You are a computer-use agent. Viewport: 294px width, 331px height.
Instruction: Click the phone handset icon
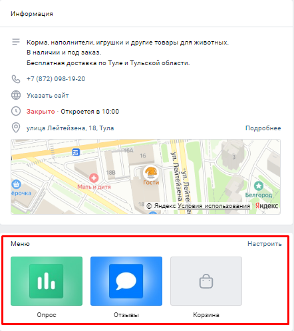(16, 79)
